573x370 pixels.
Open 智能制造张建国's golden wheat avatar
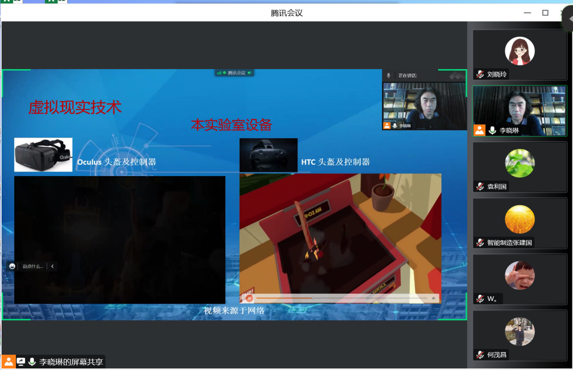[520, 220]
